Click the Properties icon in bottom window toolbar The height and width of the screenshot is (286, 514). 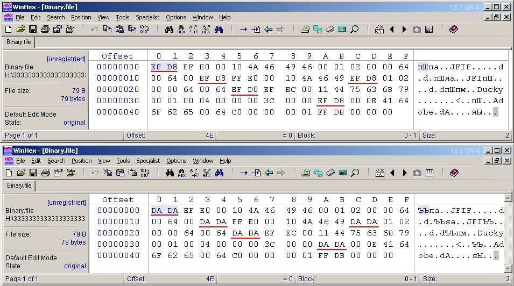[58, 173]
